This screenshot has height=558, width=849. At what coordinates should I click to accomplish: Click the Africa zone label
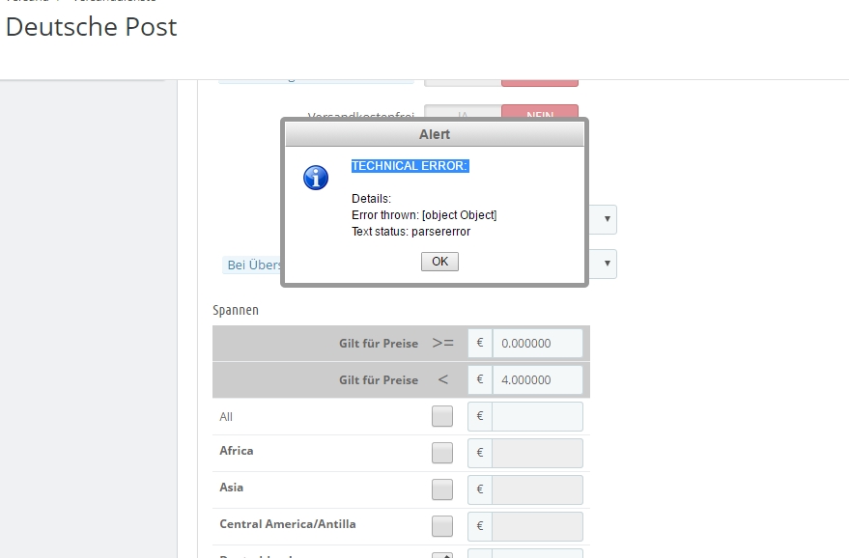(x=236, y=450)
